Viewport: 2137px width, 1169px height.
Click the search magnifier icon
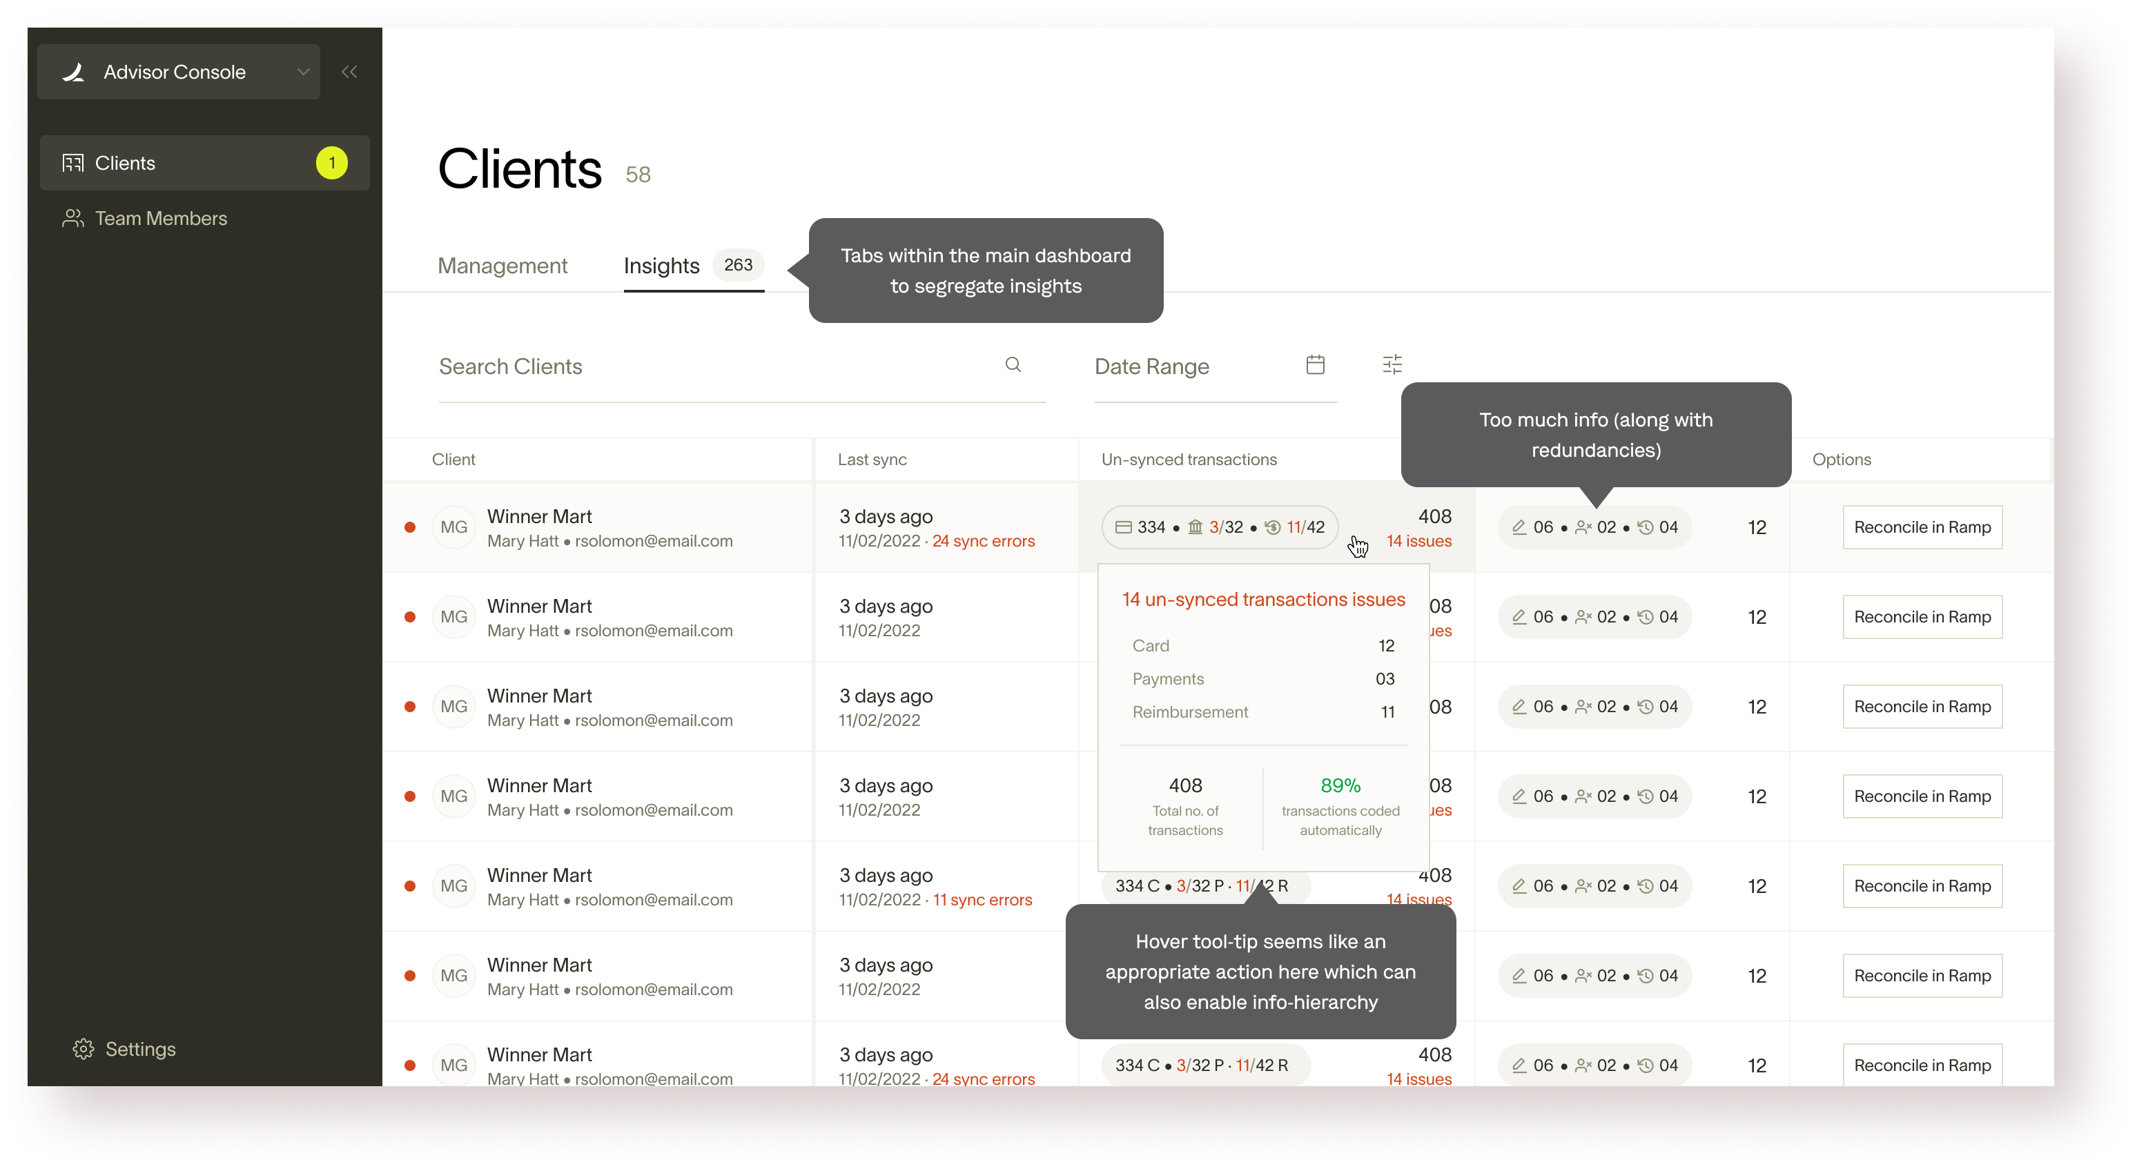click(1013, 365)
